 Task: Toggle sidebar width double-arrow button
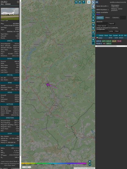click(x=97, y=2)
